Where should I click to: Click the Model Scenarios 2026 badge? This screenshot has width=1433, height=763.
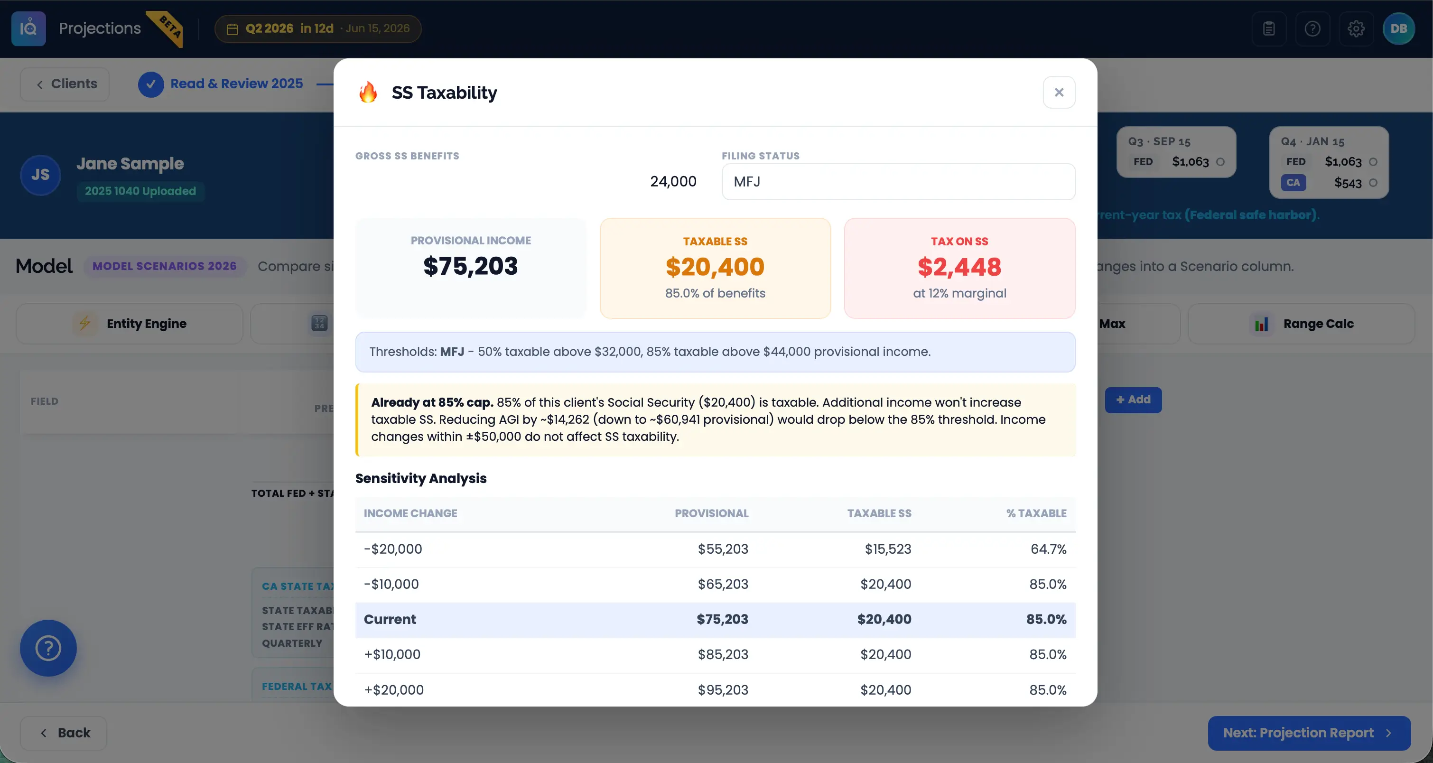click(165, 266)
